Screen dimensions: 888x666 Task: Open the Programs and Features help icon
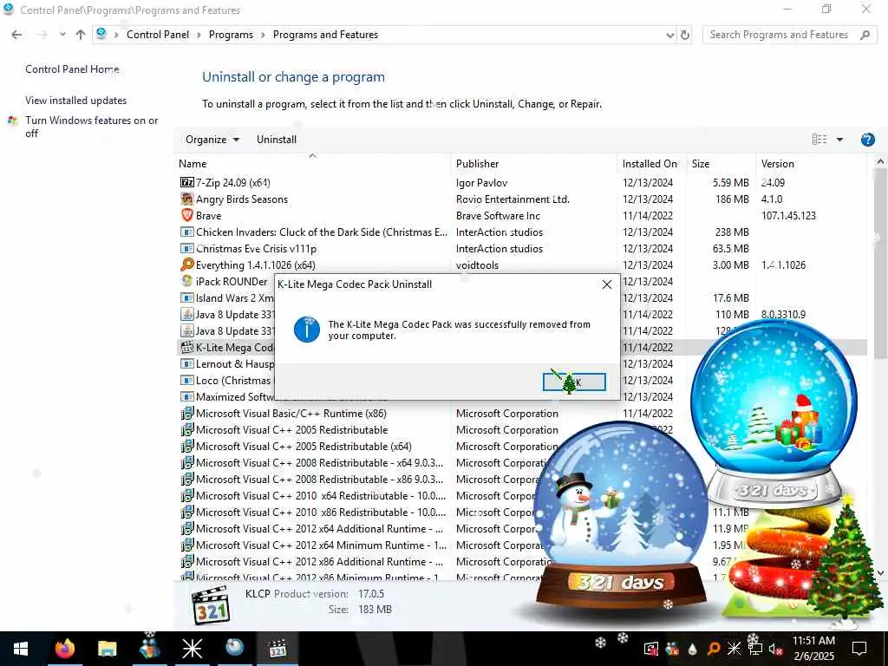click(x=867, y=140)
